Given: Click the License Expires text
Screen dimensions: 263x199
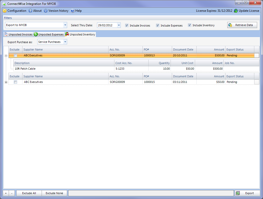Looking at the screenshot, I should (x=214, y=11).
